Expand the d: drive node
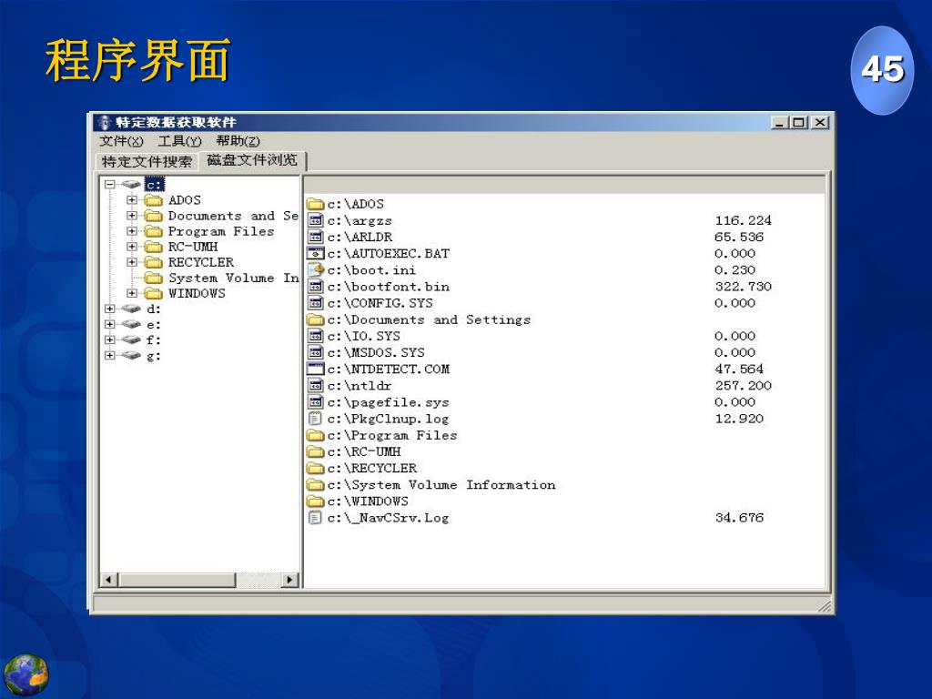Image resolution: width=932 pixels, height=699 pixels. [109, 309]
